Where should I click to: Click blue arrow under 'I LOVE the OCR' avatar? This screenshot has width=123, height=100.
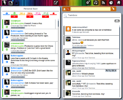7,74
